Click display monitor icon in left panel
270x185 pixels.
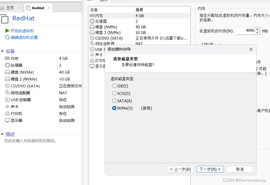tap(7, 120)
